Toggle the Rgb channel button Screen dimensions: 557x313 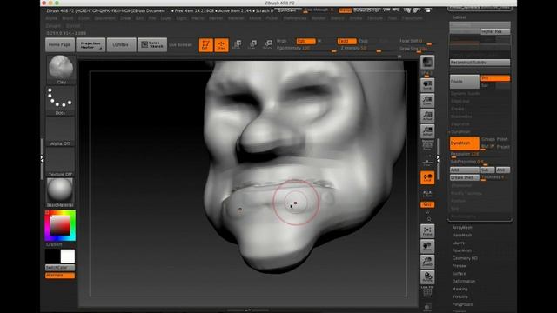[x=305, y=41]
